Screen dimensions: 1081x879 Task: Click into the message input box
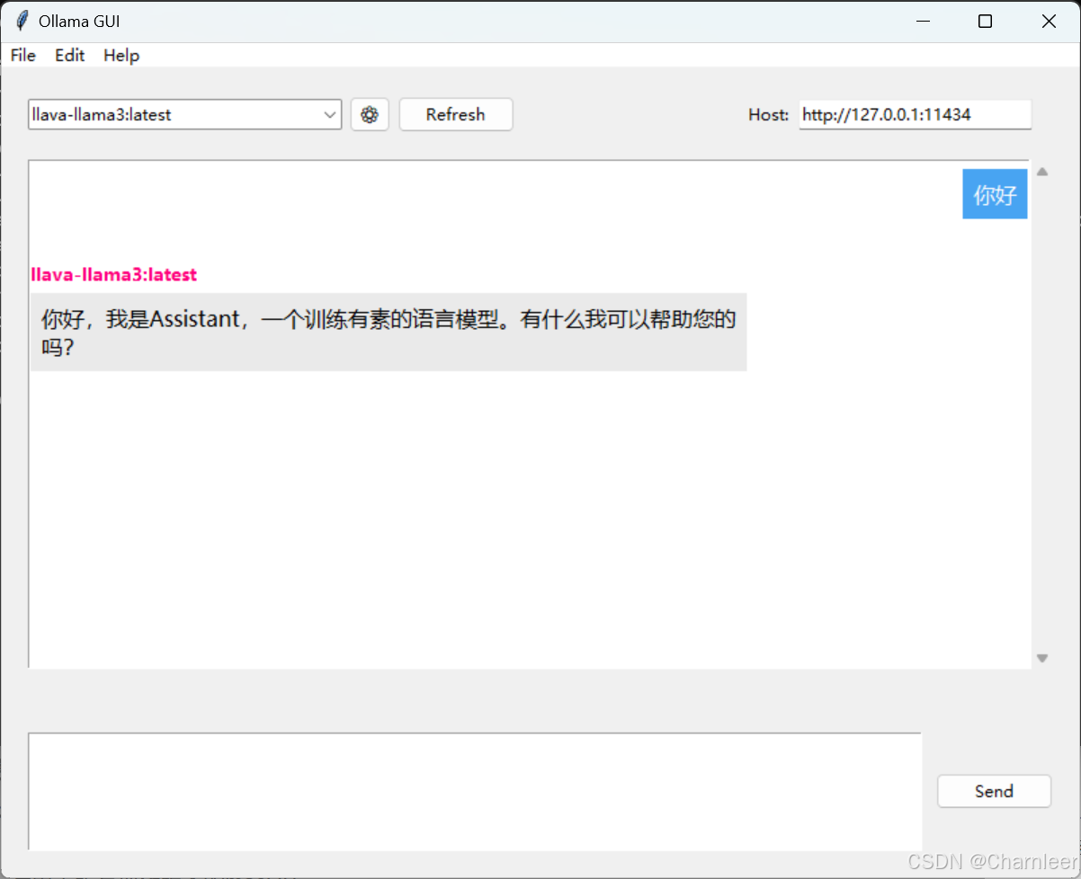coord(475,791)
